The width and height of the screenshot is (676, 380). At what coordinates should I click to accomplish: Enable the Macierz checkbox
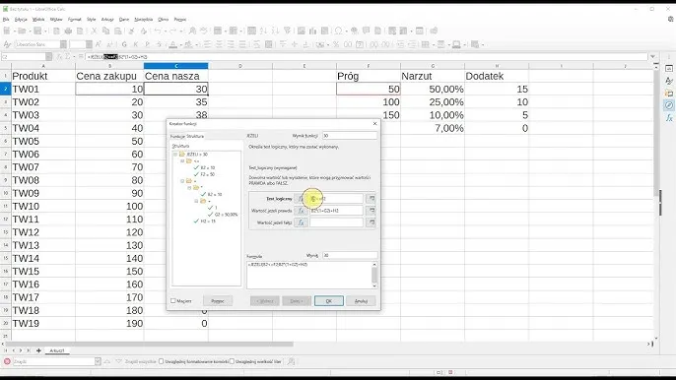coord(173,300)
